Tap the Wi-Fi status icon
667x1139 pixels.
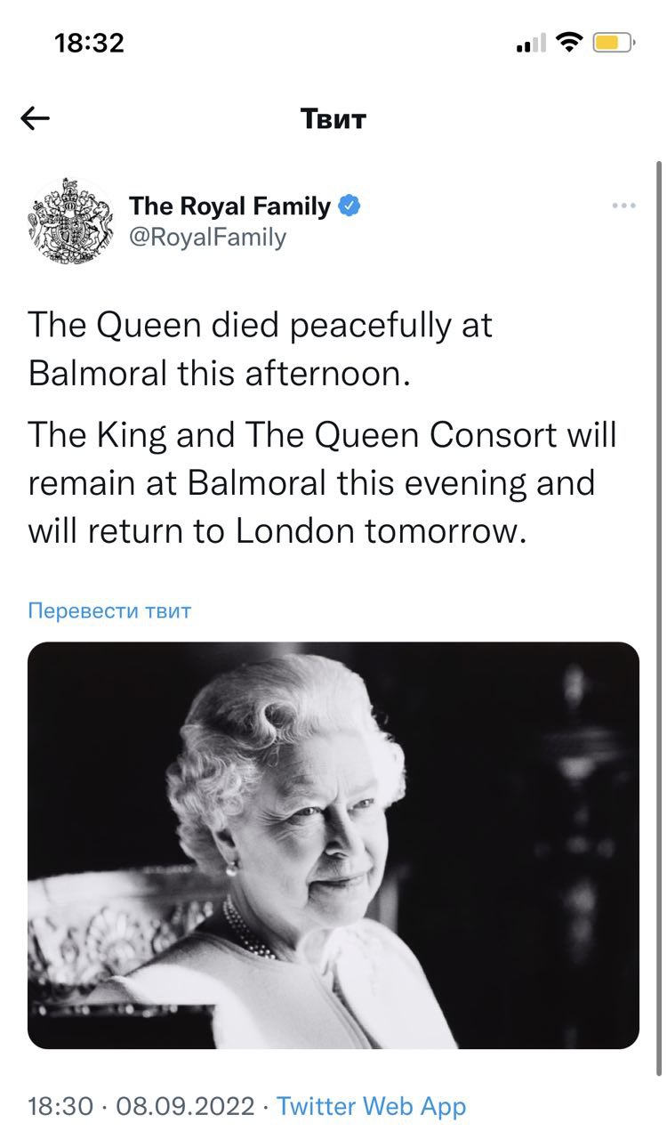click(x=567, y=42)
